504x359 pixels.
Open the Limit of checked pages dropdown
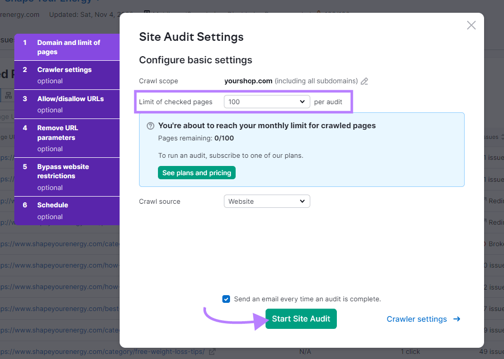[266, 102]
